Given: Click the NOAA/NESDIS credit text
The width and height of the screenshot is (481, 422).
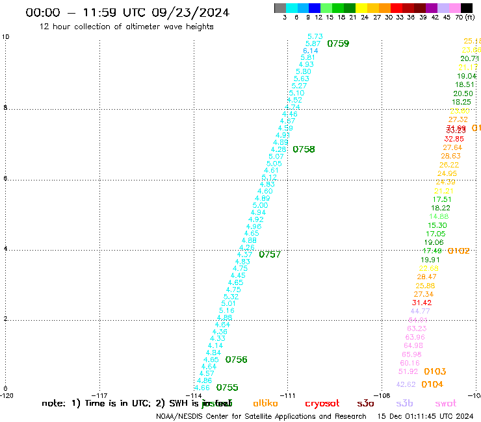Looking at the screenshot, I should [x=261, y=417].
